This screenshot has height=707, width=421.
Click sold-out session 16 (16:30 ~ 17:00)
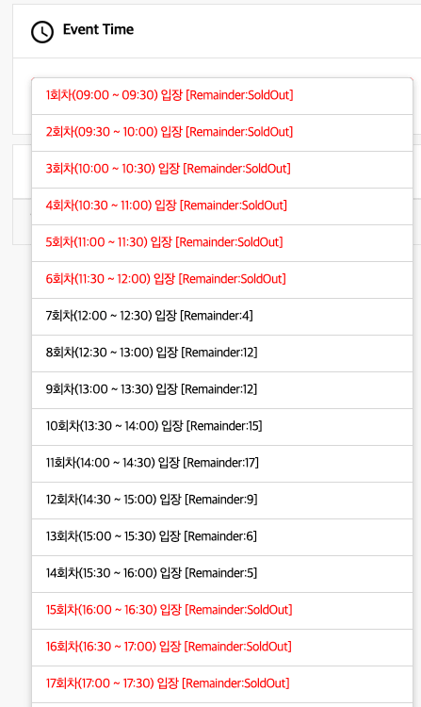222,648
